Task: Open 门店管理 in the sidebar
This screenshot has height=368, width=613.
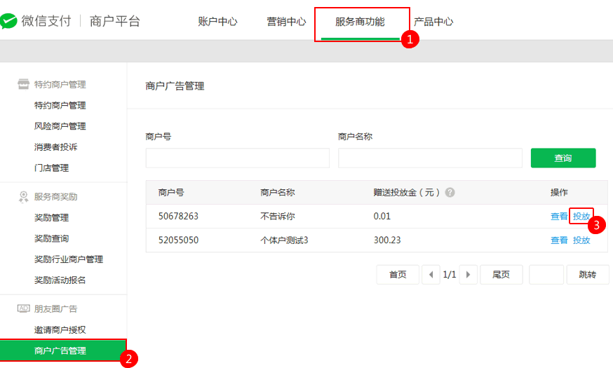Action: 51,168
